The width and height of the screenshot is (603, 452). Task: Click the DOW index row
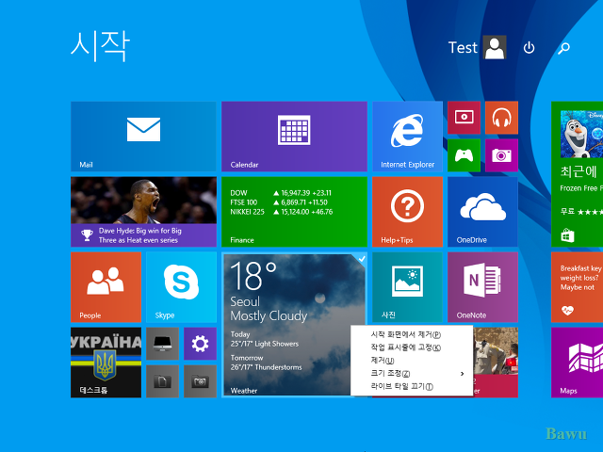point(281,193)
